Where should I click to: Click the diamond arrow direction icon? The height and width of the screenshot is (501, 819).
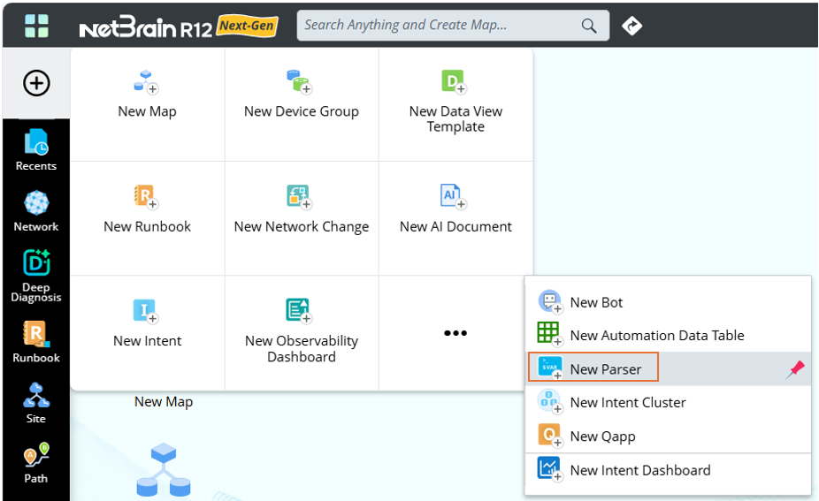click(632, 26)
